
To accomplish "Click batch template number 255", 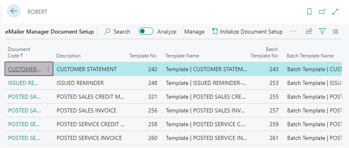I will [x=274, y=97].
